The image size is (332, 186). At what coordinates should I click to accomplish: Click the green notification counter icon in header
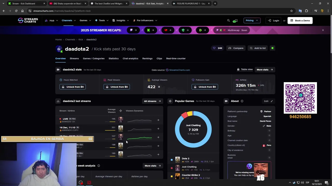(x=235, y=21)
